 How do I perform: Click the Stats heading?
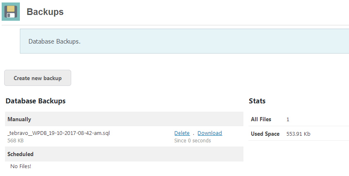click(x=257, y=101)
